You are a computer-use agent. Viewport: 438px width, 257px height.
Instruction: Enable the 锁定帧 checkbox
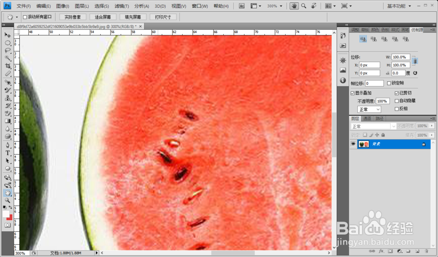tap(389, 83)
